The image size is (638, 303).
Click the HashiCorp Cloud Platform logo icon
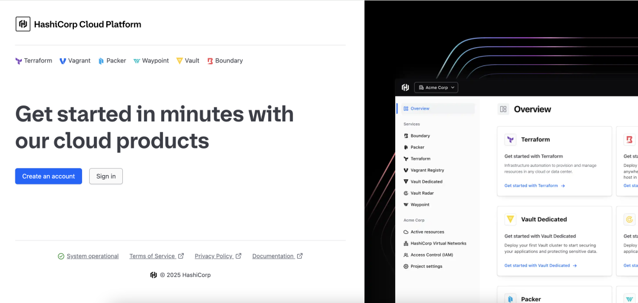pos(23,24)
